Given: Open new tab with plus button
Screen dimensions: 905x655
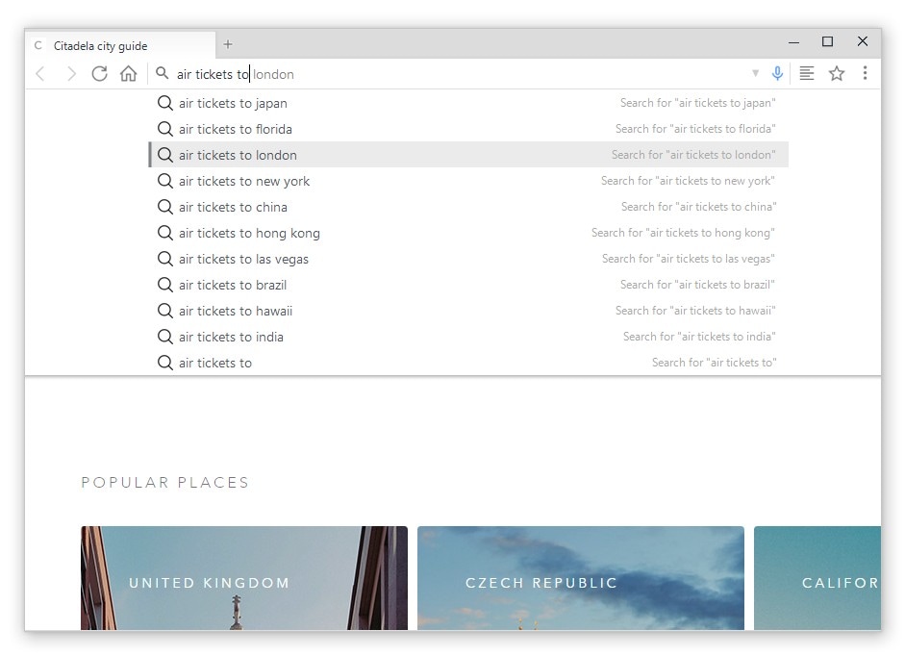Looking at the screenshot, I should (x=228, y=44).
